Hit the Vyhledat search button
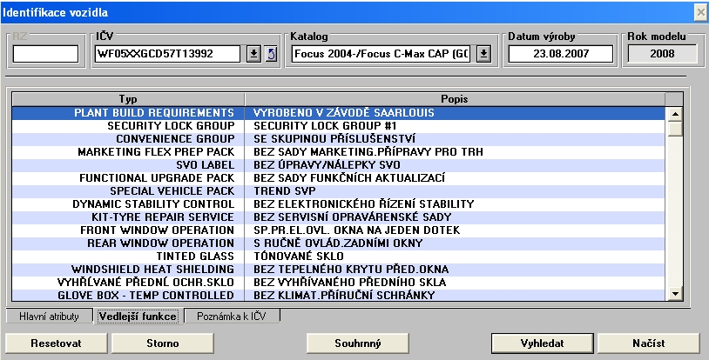 pos(542,343)
